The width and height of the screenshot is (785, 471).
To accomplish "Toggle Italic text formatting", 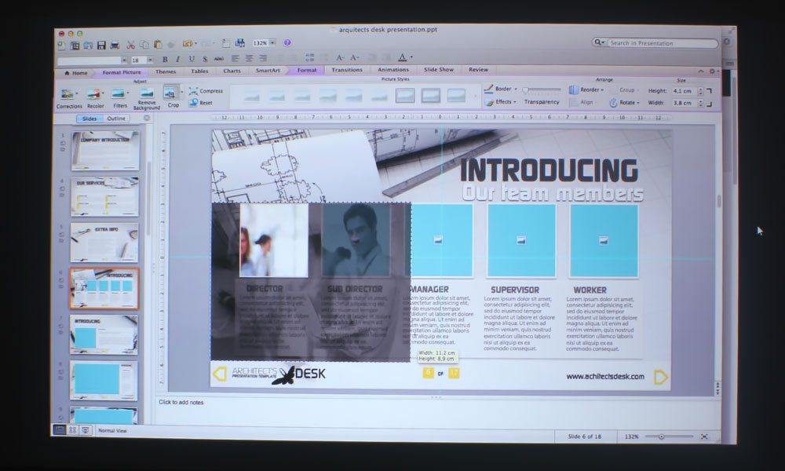I will 178,59.
